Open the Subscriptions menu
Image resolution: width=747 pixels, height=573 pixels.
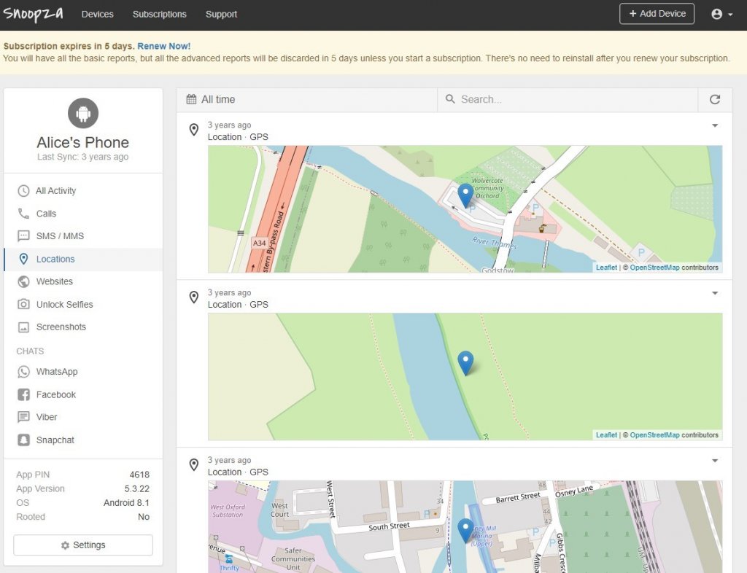pos(160,15)
